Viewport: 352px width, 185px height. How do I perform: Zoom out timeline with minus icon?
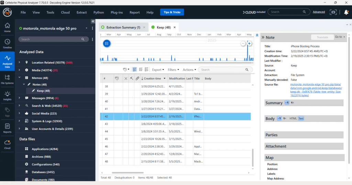[x=243, y=44]
